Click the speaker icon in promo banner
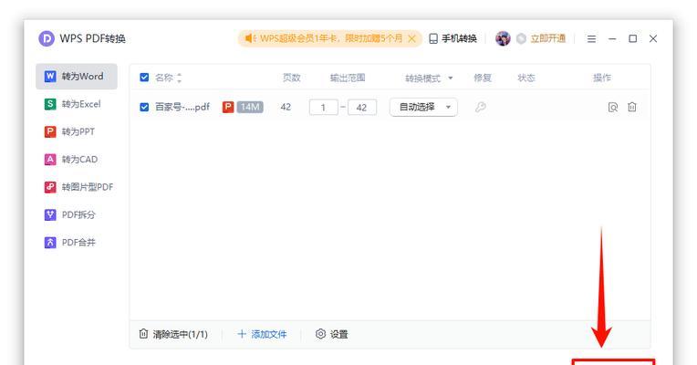 click(x=250, y=38)
